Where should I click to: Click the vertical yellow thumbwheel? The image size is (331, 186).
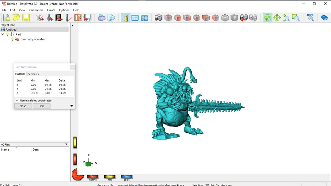tap(75, 142)
